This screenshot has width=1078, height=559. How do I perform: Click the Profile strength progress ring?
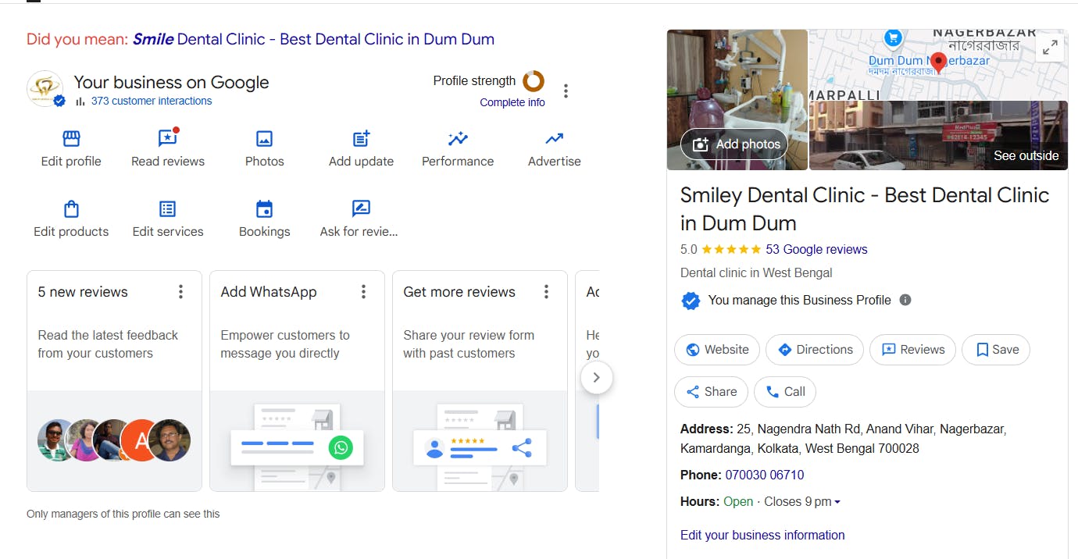pyautogui.click(x=534, y=81)
